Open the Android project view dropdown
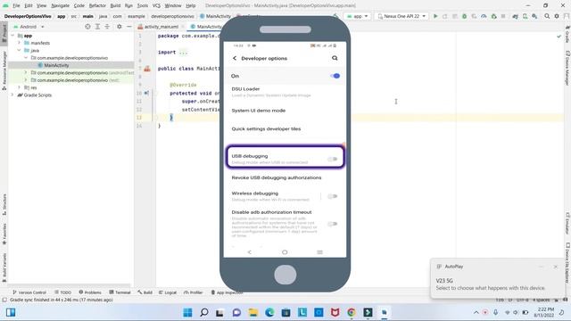The width and height of the screenshot is (571, 321). click(29, 27)
